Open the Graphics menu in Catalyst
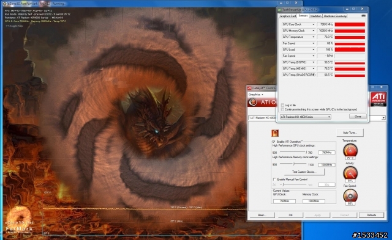Screen dimensions: 392x240 255,95
